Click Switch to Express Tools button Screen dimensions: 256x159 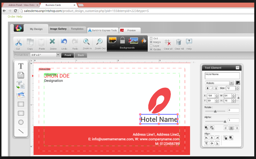pyautogui.click(x=102, y=31)
